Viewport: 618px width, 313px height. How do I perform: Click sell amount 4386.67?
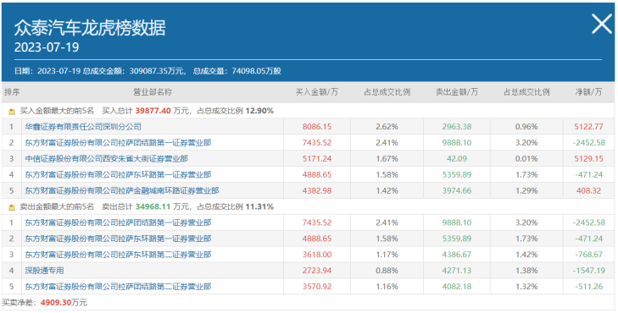(456, 255)
